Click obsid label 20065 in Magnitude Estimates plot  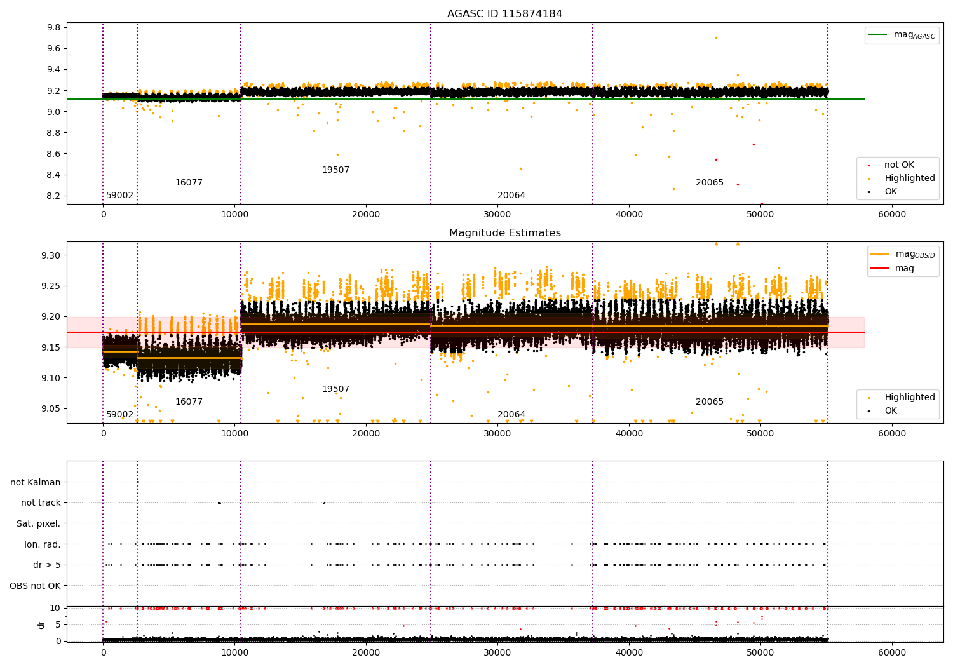click(710, 402)
